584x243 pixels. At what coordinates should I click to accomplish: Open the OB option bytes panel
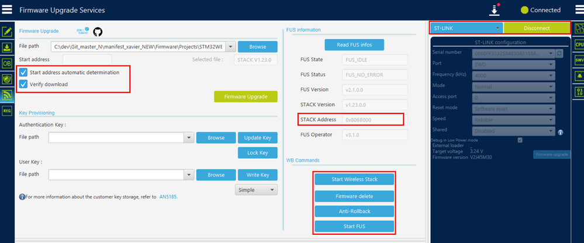tap(7, 63)
